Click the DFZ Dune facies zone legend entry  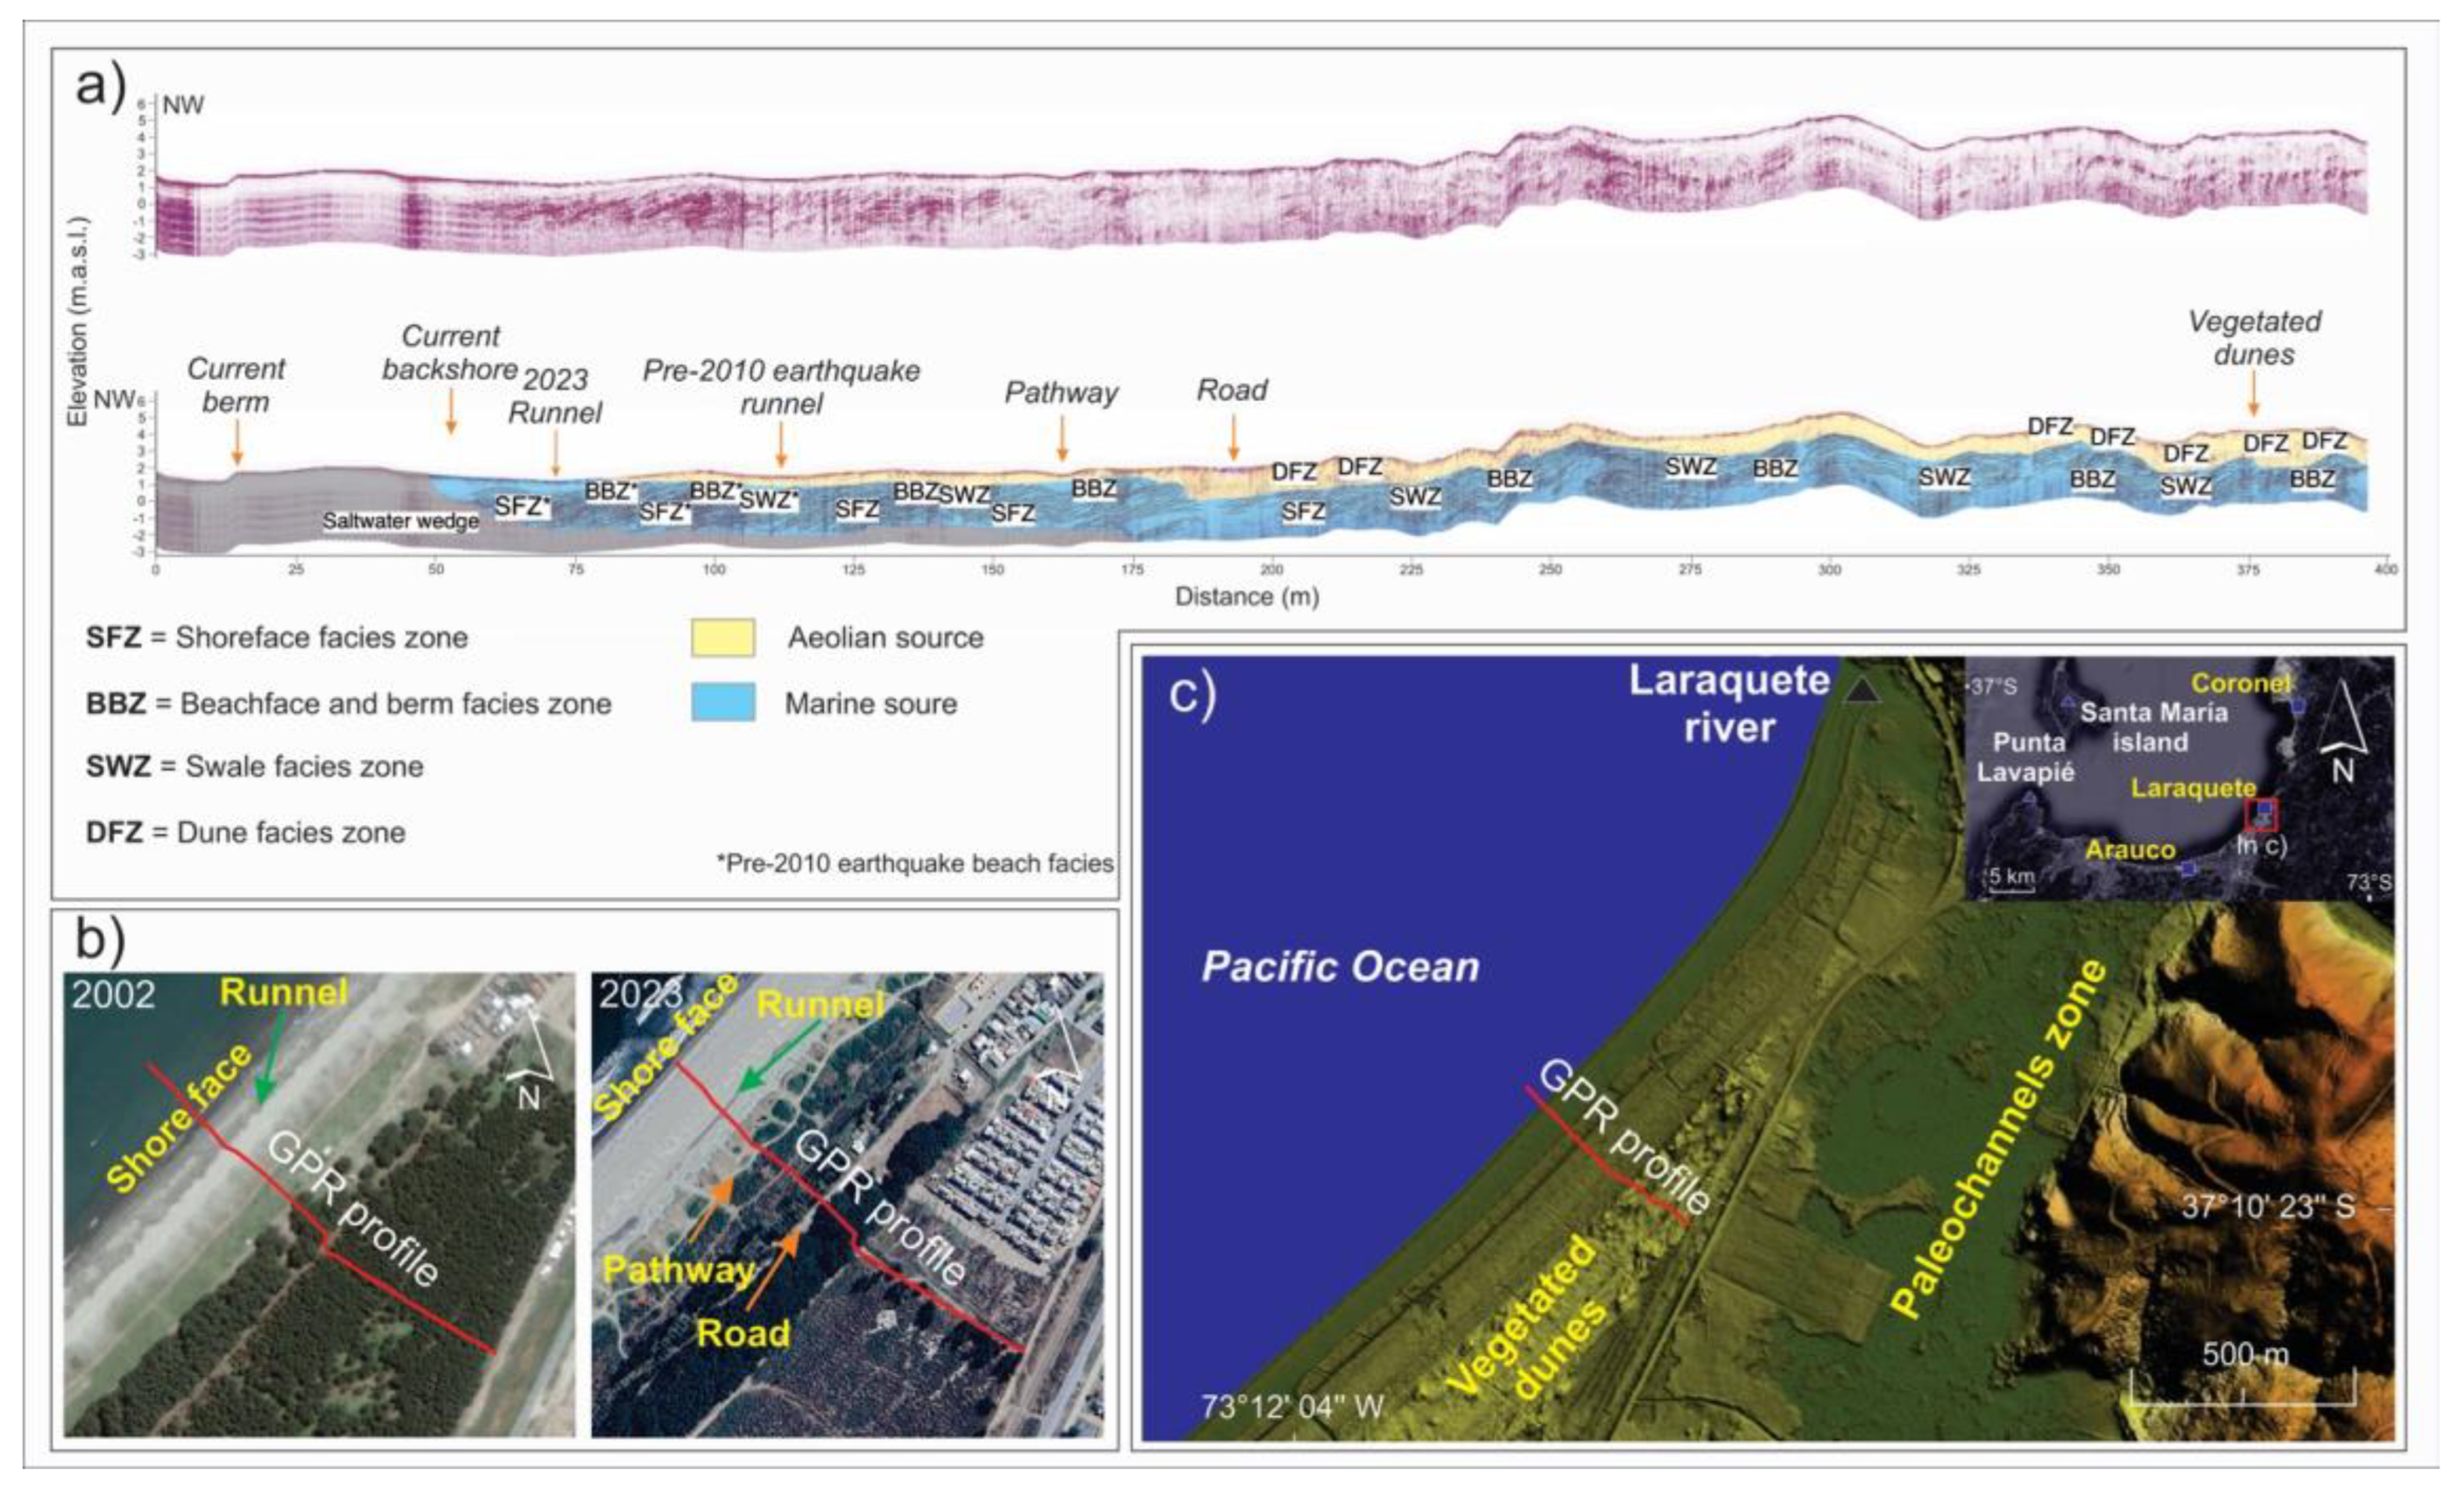tap(246, 832)
